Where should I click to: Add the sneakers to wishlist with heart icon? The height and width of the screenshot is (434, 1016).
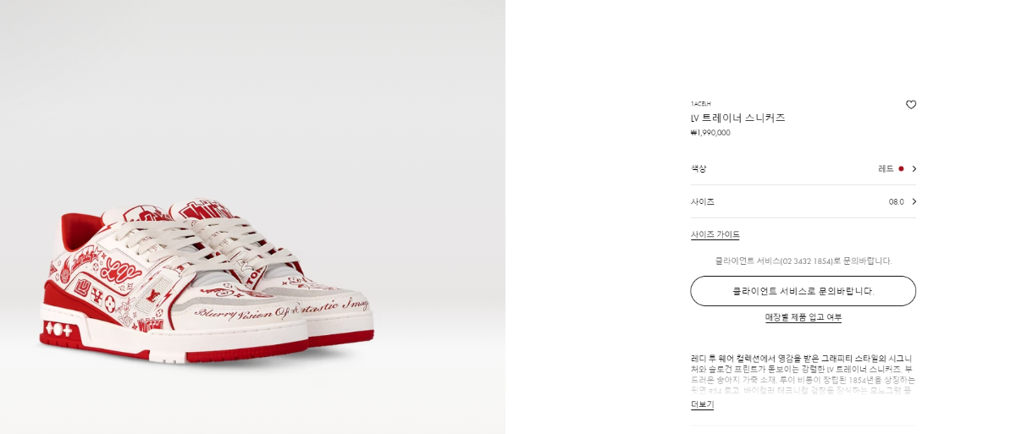click(911, 105)
